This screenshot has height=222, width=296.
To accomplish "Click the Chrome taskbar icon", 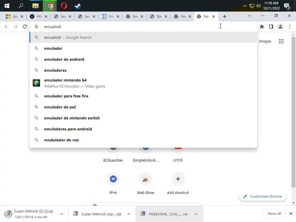I will click(50, 6).
